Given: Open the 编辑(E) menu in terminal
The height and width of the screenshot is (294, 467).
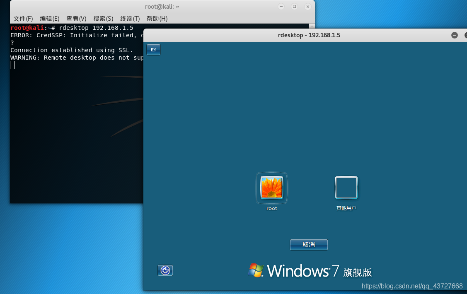Looking at the screenshot, I should [x=50, y=19].
